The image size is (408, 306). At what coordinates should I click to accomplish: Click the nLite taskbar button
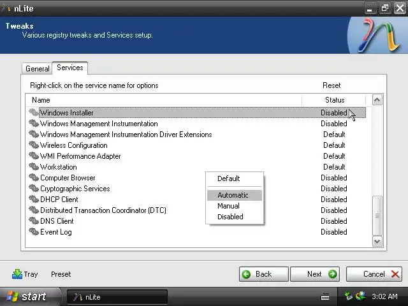[x=117, y=297]
